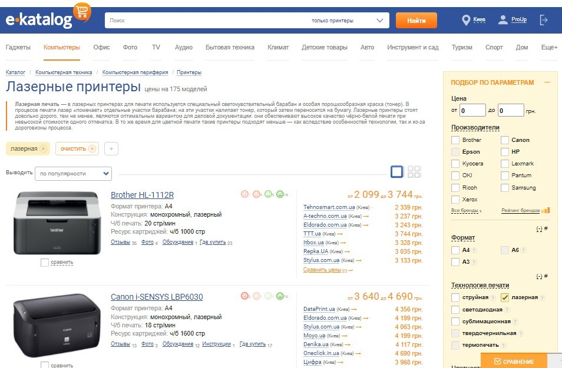Expand Все бренды list
The width and height of the screenshot is (562, 368).
[x=466, y=210]
